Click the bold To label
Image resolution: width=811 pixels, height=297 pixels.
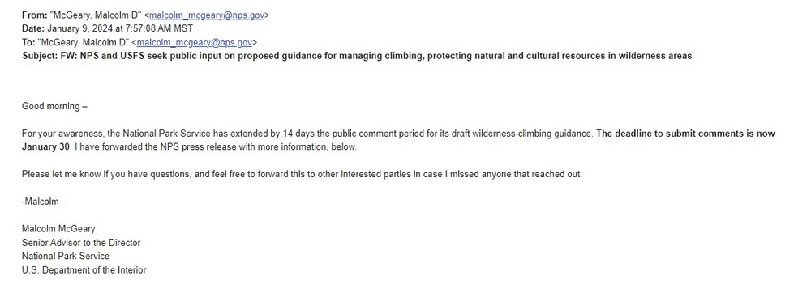28,42
